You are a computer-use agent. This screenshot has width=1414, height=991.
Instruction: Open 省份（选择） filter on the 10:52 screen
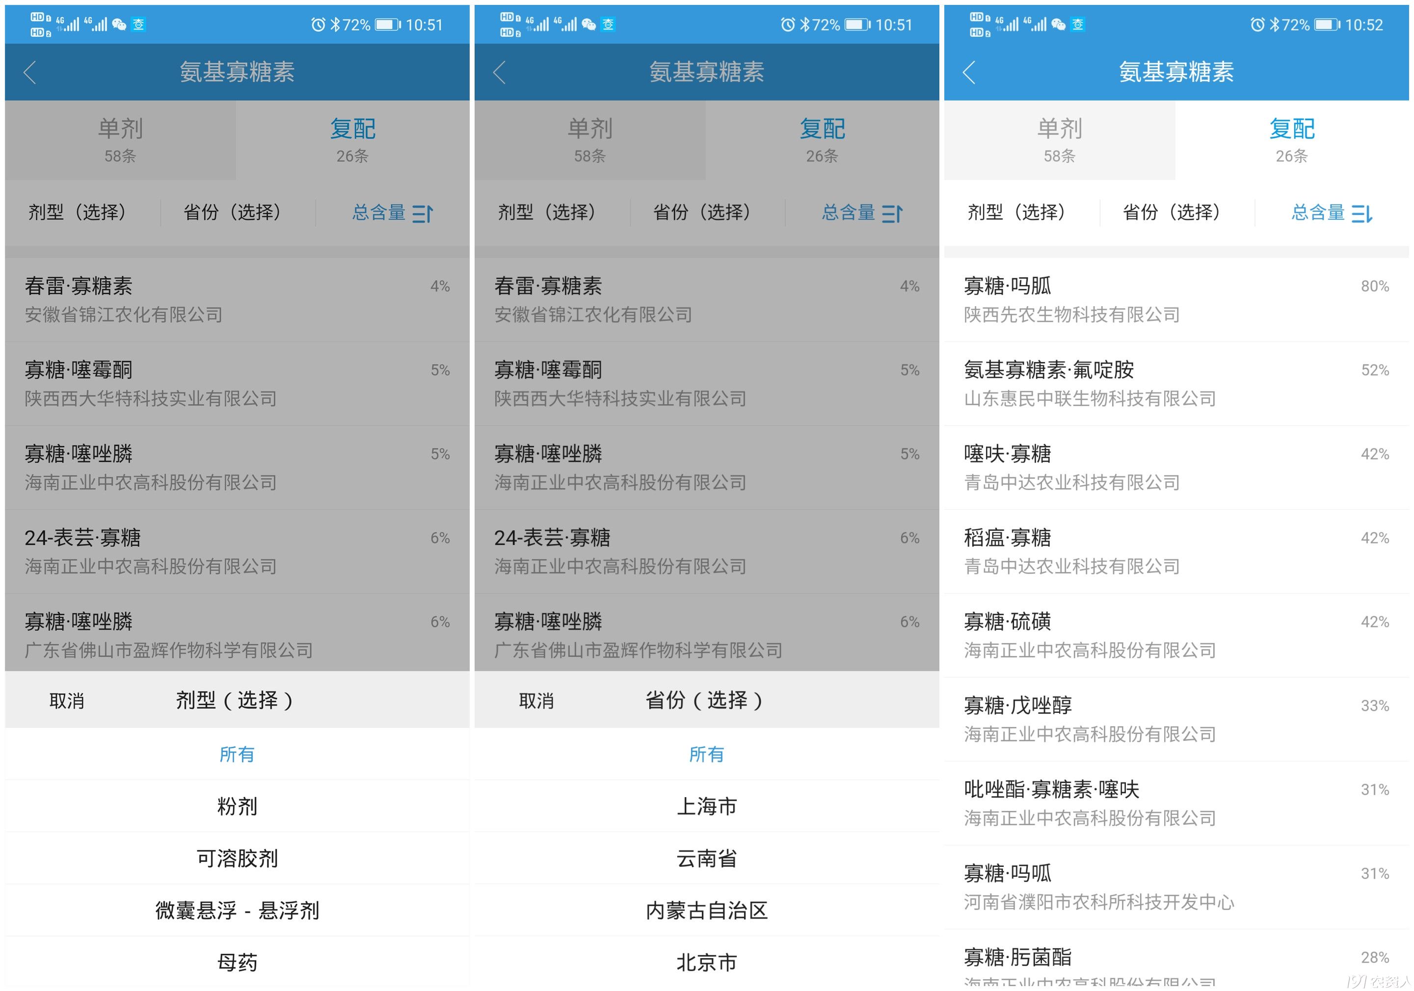[x=1172, y=212]
